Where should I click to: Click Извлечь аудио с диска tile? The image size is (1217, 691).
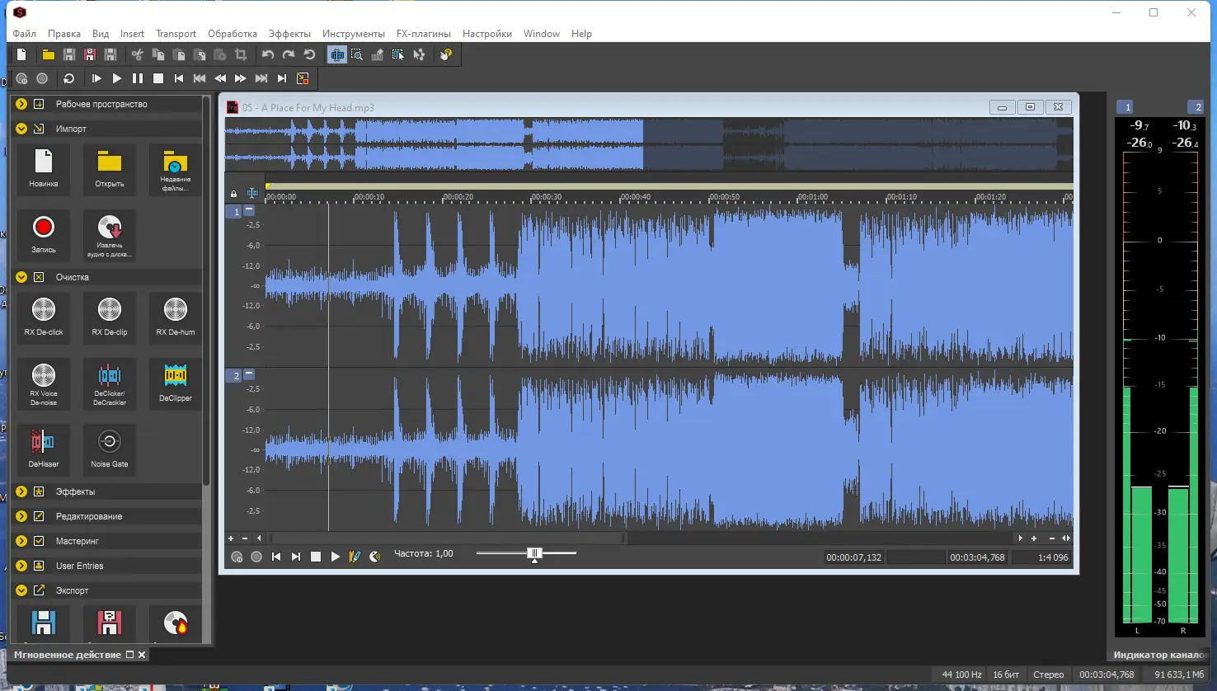coord(110,235)
